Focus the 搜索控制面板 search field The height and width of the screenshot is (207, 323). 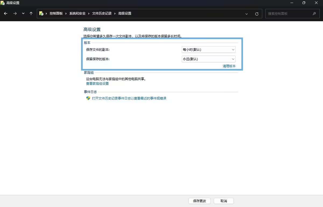[x=289, y=13]
